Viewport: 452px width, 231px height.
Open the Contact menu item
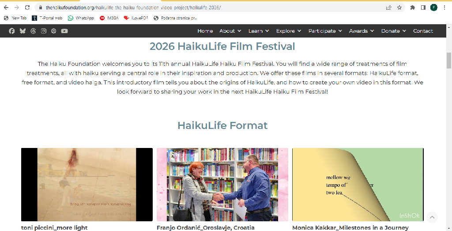423,31
